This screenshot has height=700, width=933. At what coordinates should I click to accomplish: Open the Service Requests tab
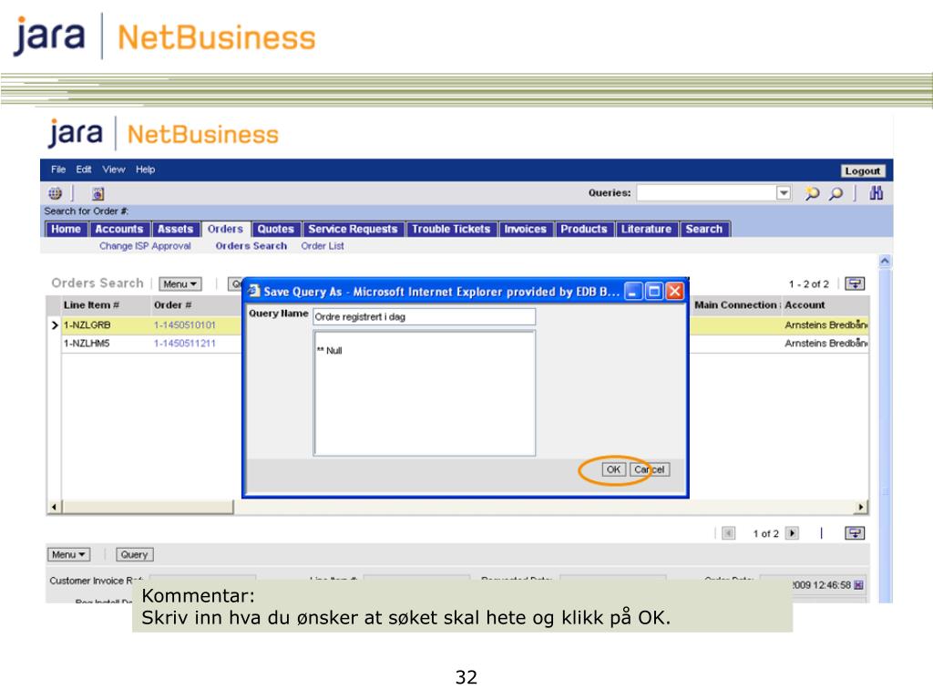point(353,229)
